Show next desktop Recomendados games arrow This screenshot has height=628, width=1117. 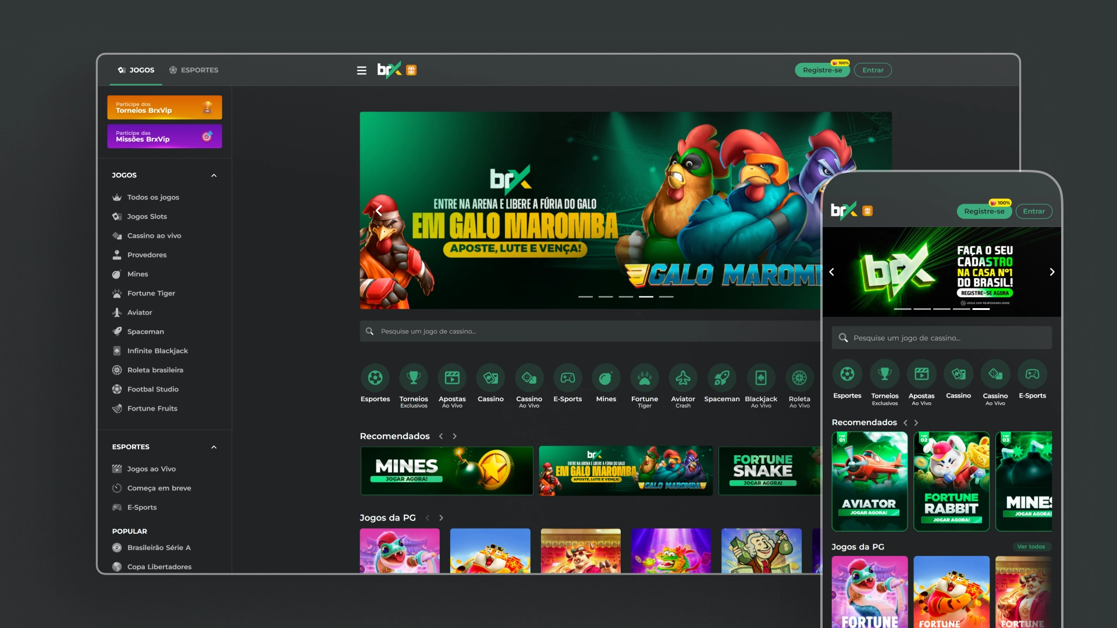tap(455, 436)
